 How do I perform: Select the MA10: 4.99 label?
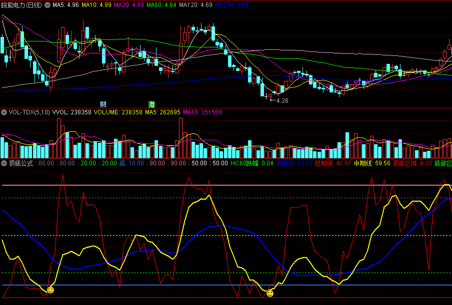pos(96,5)
